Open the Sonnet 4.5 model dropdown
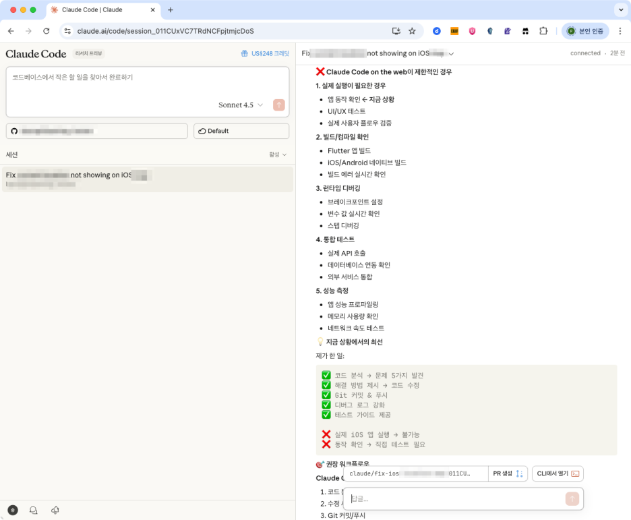This screenshot has width=631, height=520. tap(240, 105)
